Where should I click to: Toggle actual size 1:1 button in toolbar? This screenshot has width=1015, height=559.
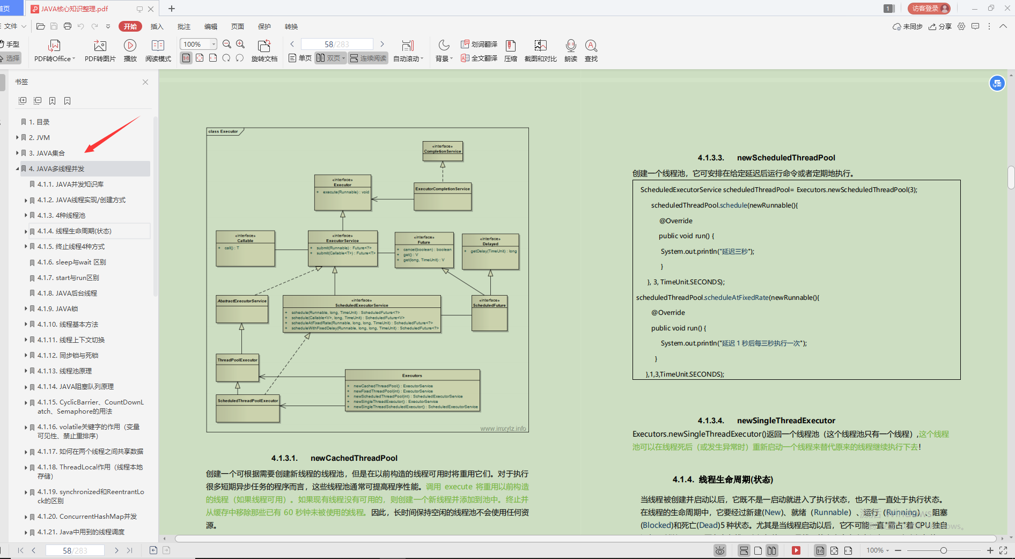(x=186, y=58)
